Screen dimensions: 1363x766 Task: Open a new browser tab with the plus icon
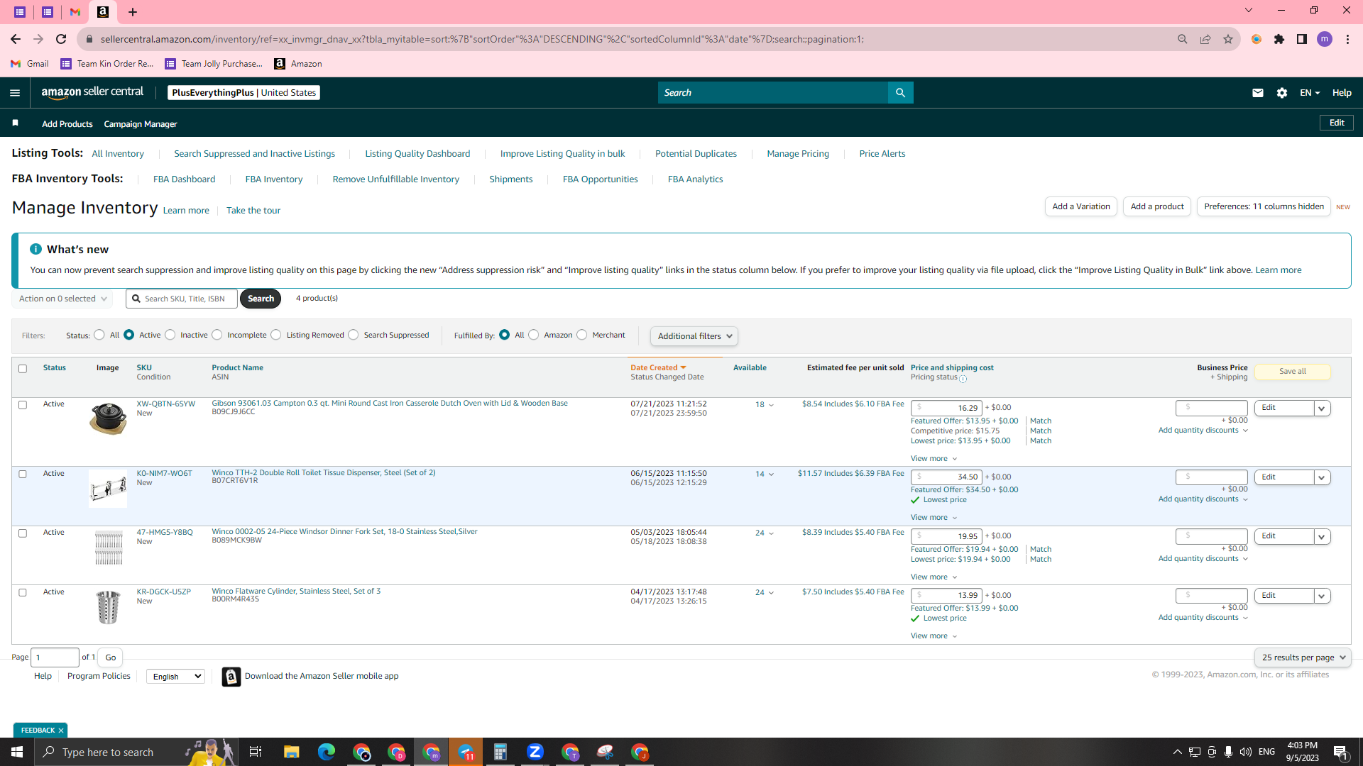[x=133, y=11]
